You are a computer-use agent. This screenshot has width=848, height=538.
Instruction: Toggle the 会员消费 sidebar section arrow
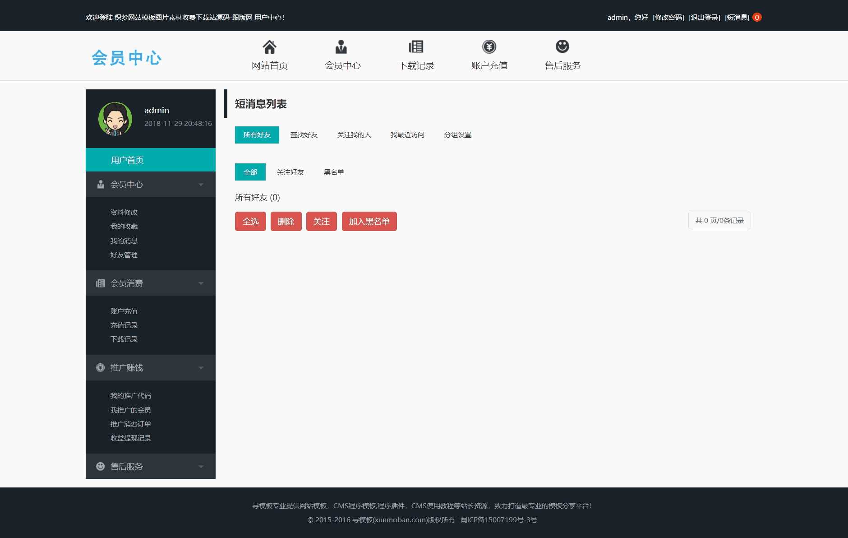click(201, 283)
